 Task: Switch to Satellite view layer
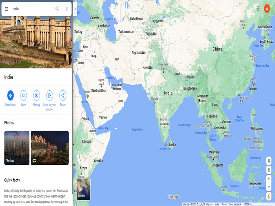point(84,189)
